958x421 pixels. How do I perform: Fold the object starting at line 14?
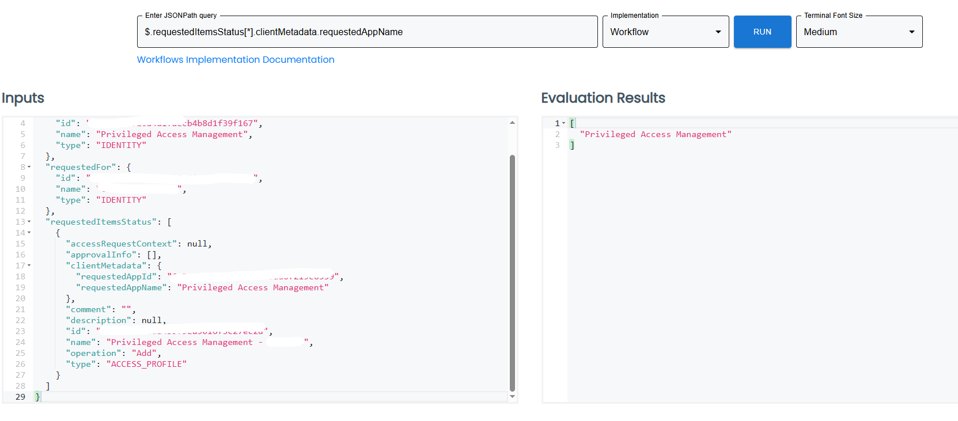tap(29, 233)
